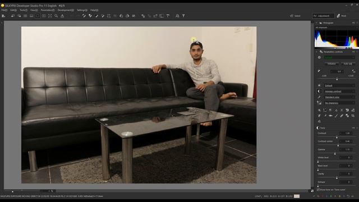Toggle the highlight warning triangle icon
Image resolution: width=359 pixels, height=202 pixels.
[x=62, y=16]
